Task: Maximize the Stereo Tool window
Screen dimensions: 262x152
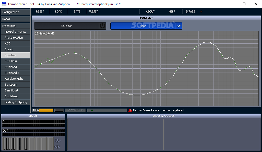Action: (244, 4)
